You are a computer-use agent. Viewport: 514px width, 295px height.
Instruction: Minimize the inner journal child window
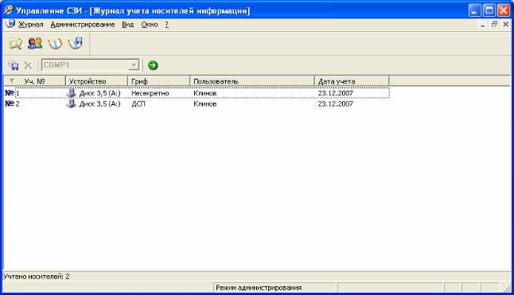click(482, 25)
